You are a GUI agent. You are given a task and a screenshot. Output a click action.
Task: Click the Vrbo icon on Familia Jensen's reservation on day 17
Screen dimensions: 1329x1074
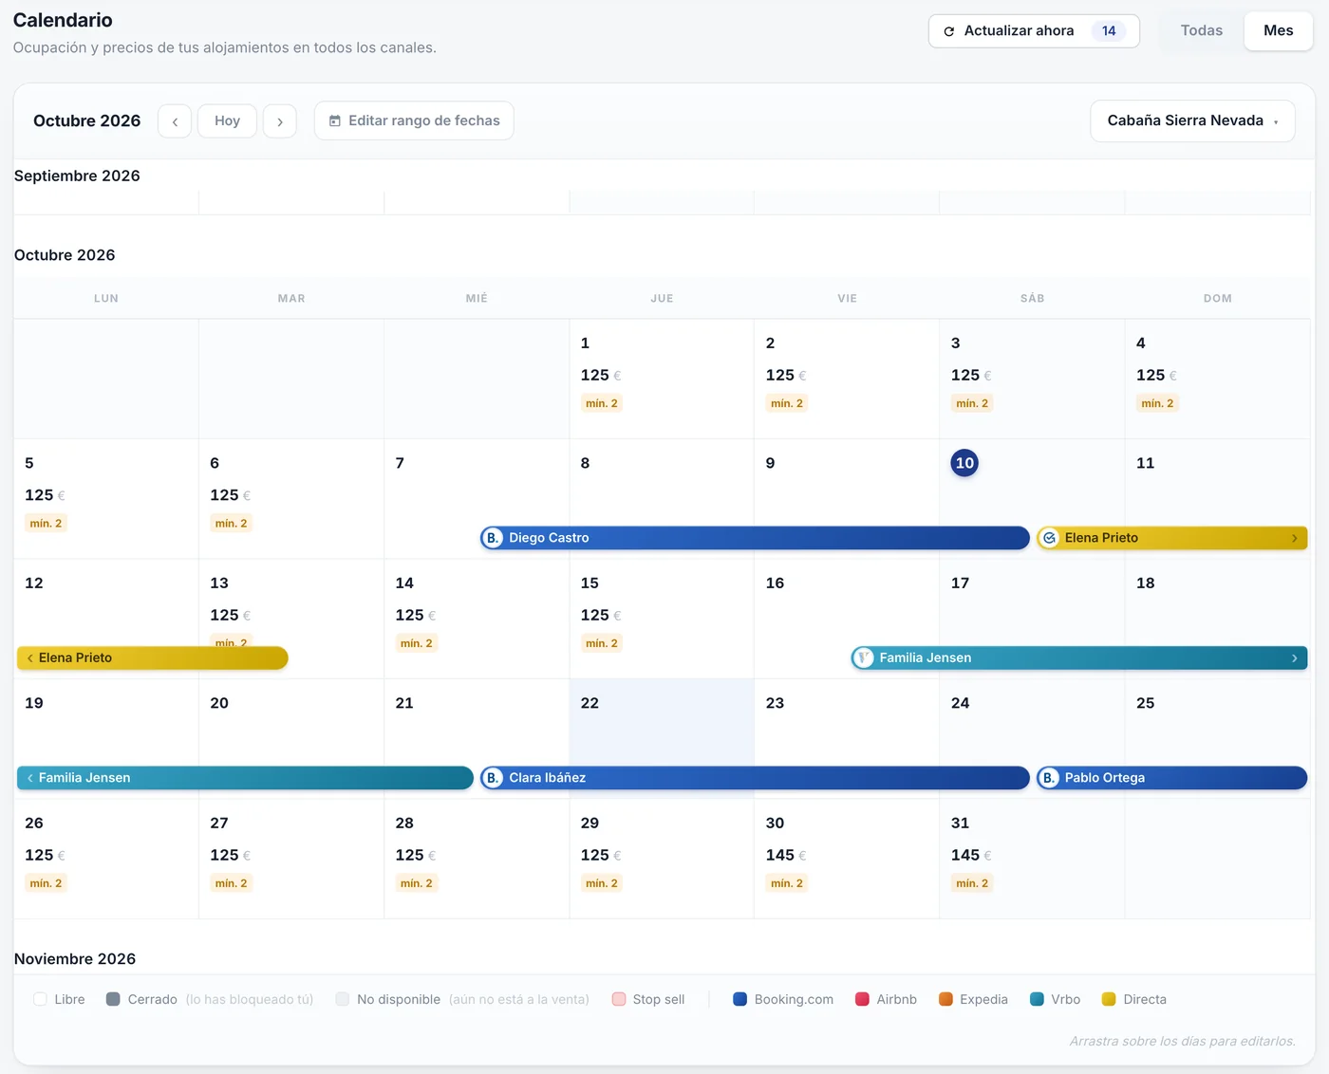pyautogui.click(x=863, y=658)
